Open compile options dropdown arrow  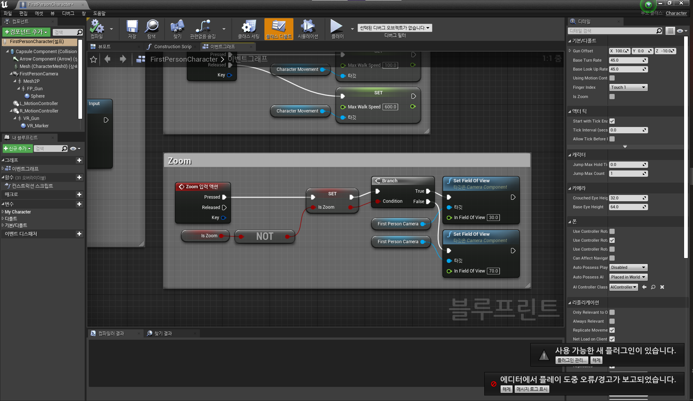pos(111,29)
